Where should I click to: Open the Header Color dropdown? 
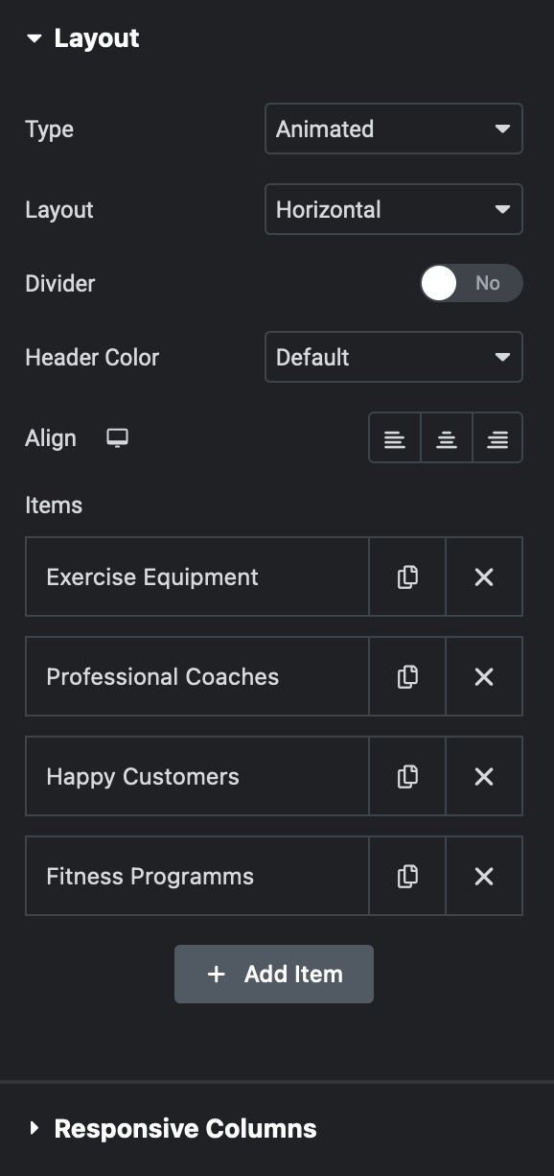tap(394, 357)
